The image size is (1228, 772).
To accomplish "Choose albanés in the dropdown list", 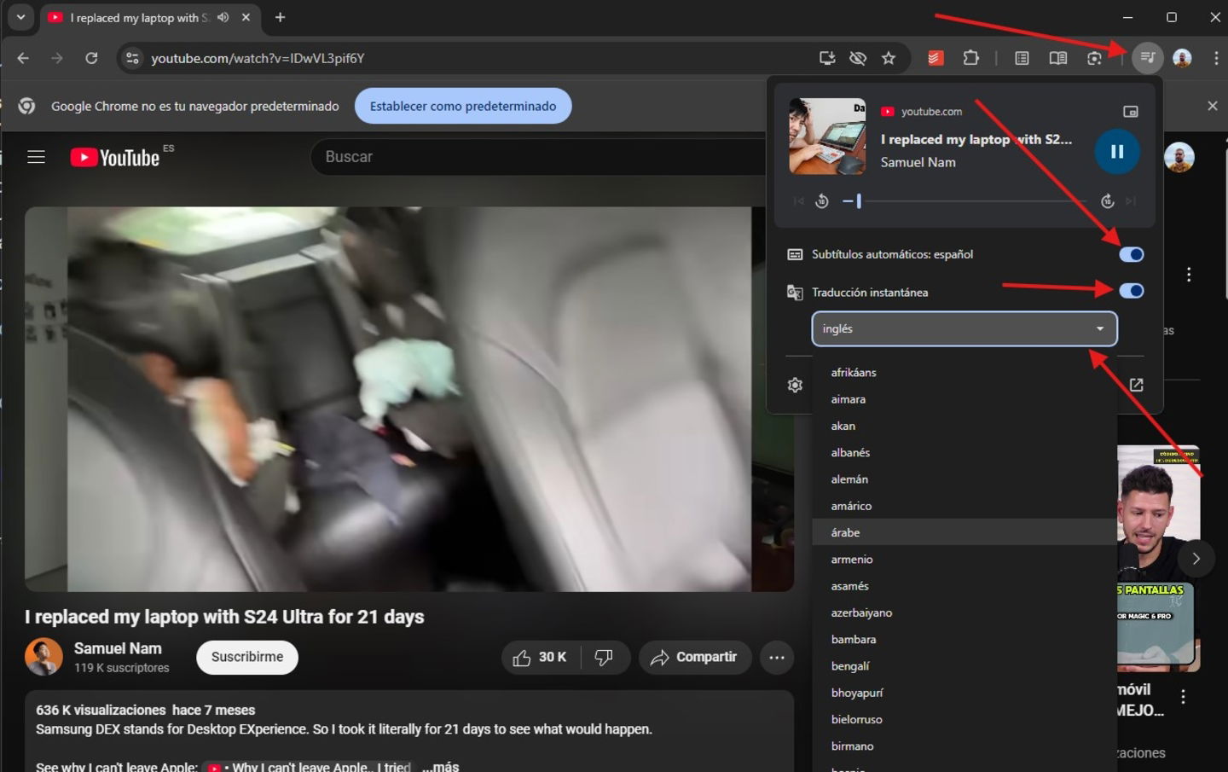I will [964, 452].
